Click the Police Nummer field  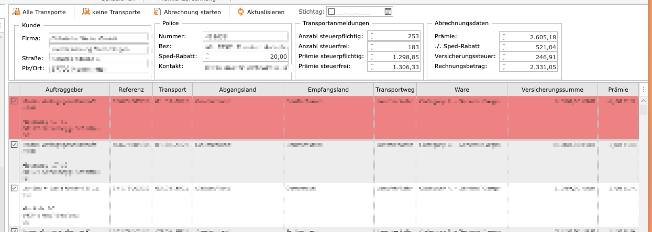click(x=245, y=36)
